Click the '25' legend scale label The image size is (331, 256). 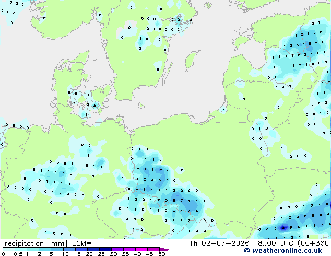[101, 254]
